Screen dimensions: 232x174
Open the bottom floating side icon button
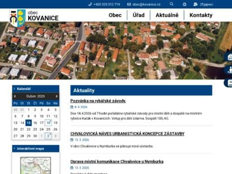coord(228,83)
